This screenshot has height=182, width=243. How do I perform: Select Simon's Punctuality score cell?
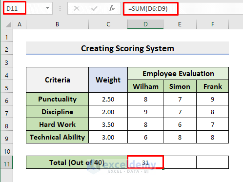point(180,99)
